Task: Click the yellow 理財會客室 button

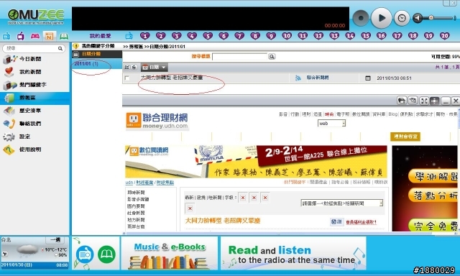Action: (x=405, y=137)
